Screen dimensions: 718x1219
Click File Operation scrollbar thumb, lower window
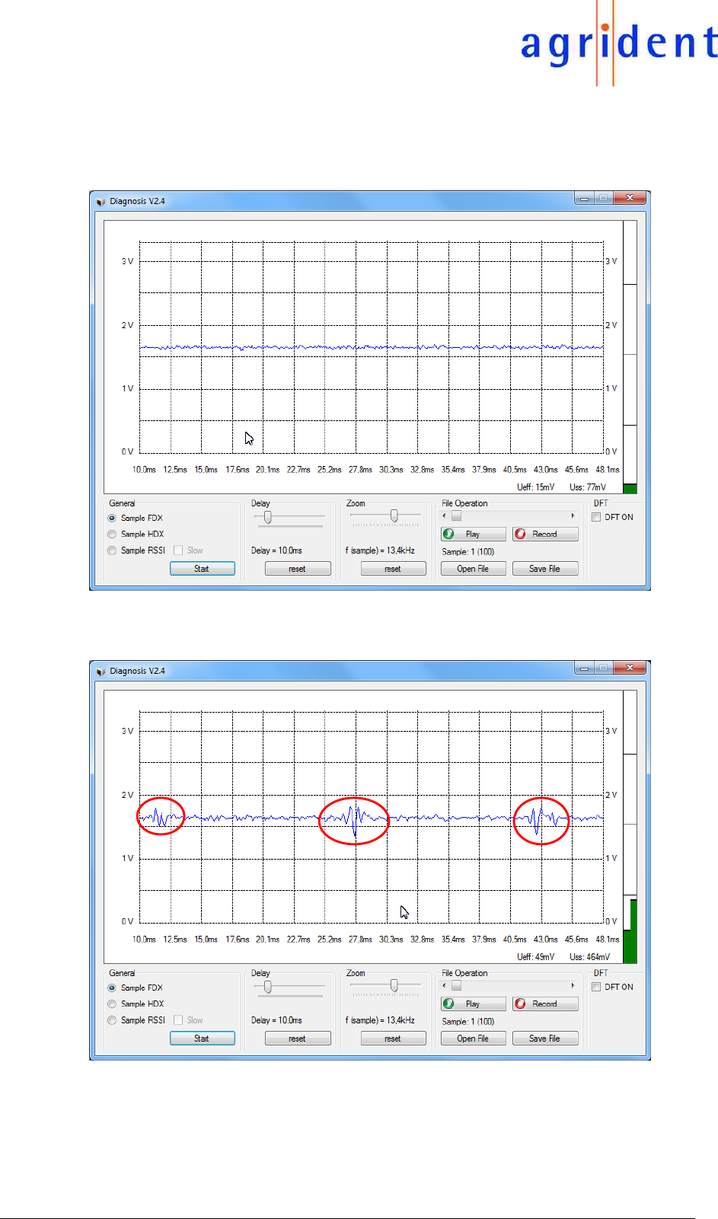(457, 986)
